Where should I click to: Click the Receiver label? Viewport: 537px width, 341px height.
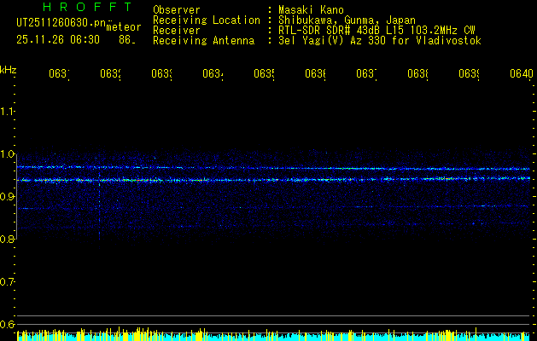point(177,31)
